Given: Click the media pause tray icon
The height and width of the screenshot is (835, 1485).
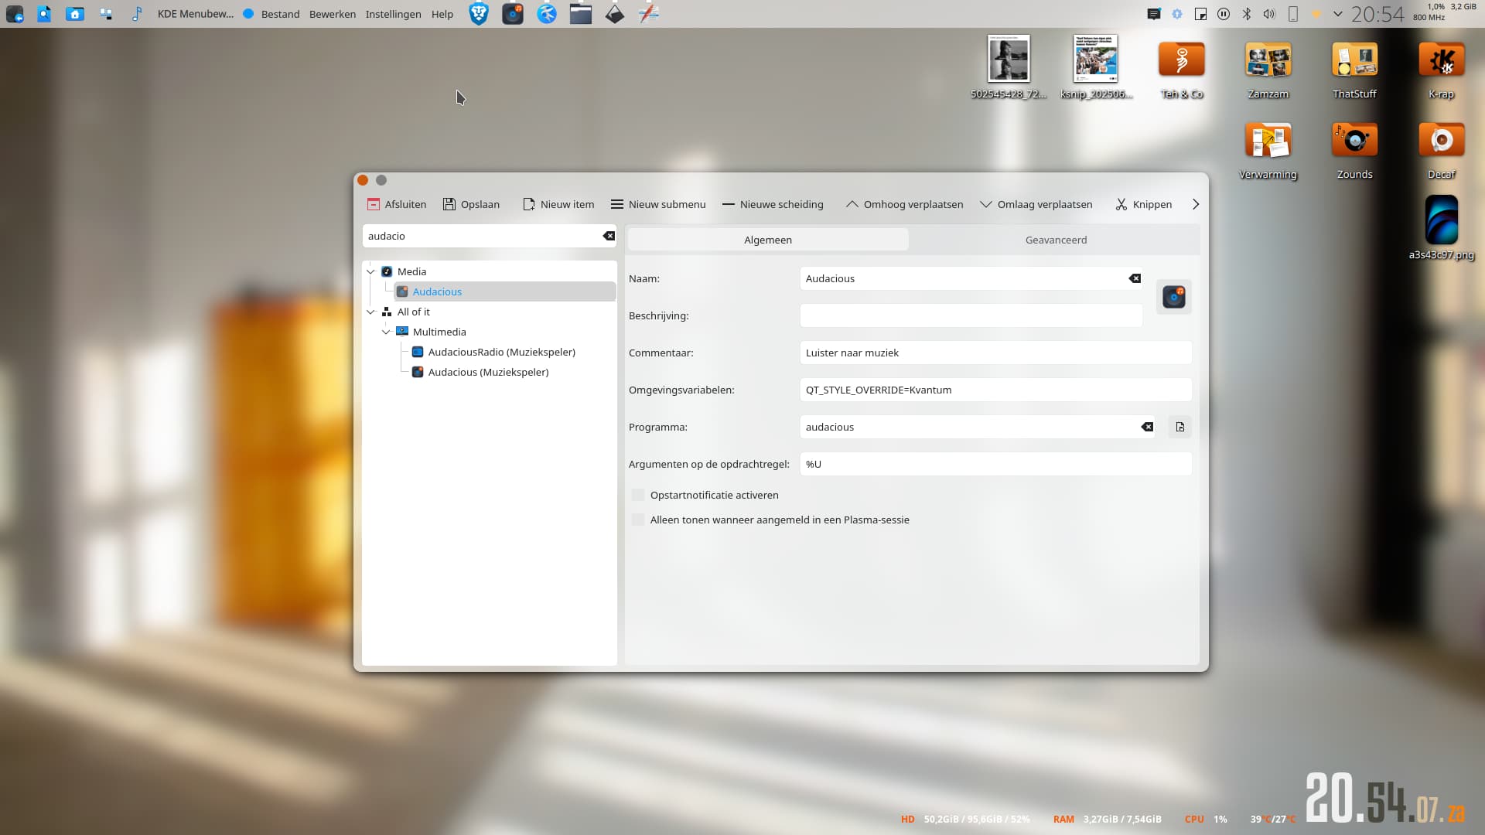Looking at the screenshot, I should tap(1224, 14).
